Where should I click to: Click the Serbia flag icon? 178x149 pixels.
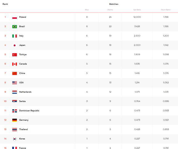14,101
